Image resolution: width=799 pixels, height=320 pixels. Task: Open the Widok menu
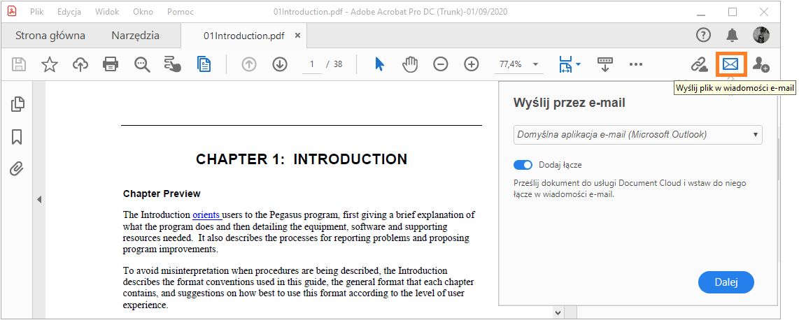pos(107,11)
